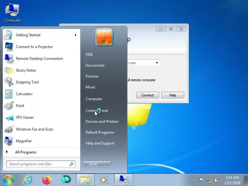Launch the Paint palette icon

pyautogui.click(x=9, y=106)
